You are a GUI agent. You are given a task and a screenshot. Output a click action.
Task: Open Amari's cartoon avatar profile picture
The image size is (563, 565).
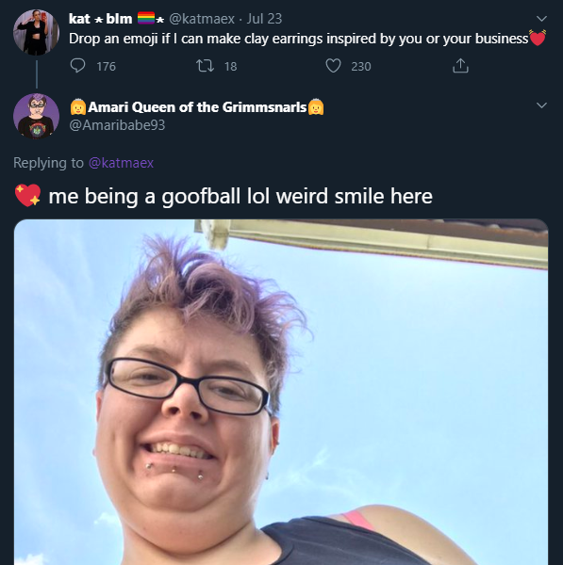[36, 116]
